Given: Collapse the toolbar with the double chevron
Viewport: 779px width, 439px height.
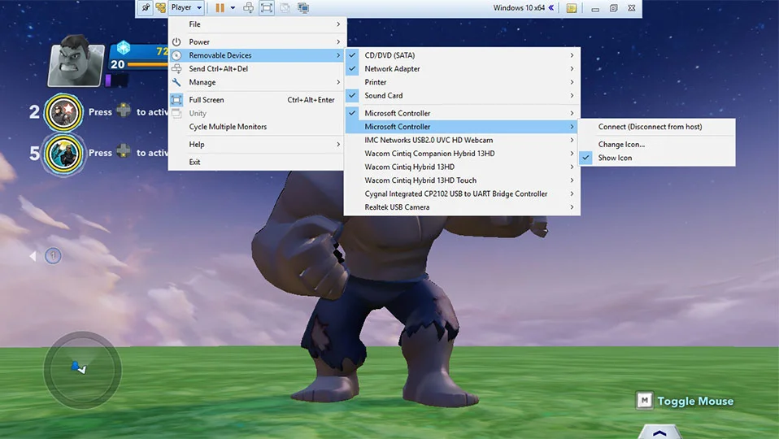Looking at the screenshot, I should [x=551, y=7].
